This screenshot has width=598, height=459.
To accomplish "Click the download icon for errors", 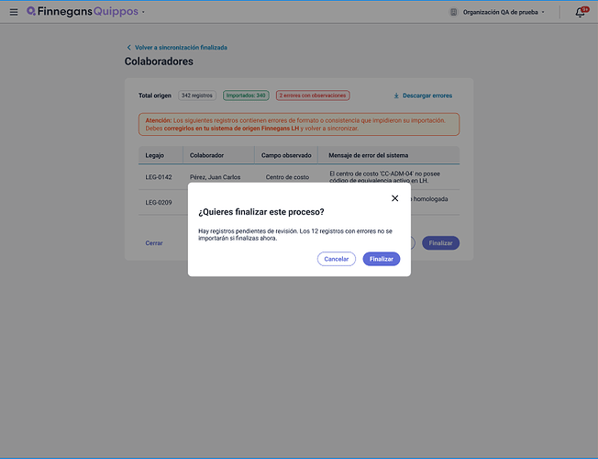I will tap(396, 95).
